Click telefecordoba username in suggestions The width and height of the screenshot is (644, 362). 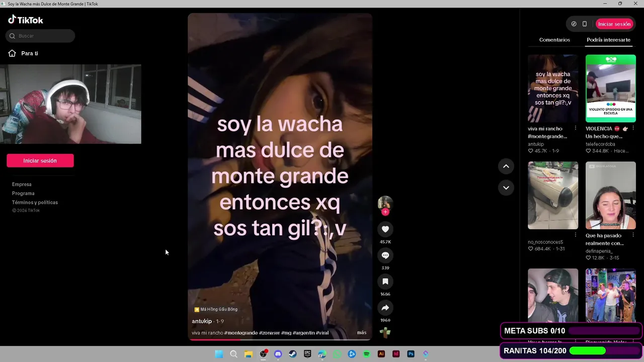(x=600, y=144)
